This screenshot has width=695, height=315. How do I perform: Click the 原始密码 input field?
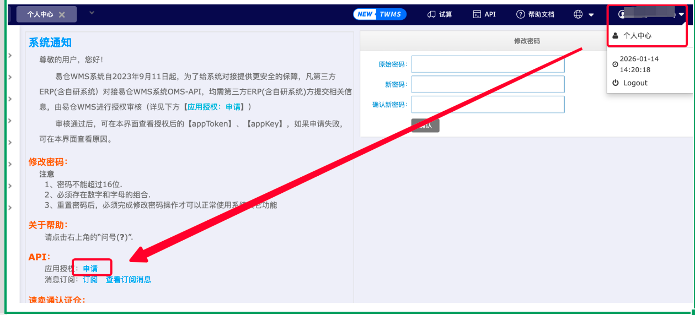click(488, 64)
